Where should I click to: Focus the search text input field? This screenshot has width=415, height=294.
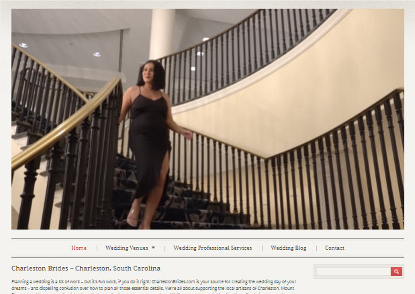click(x=353, y=271)
